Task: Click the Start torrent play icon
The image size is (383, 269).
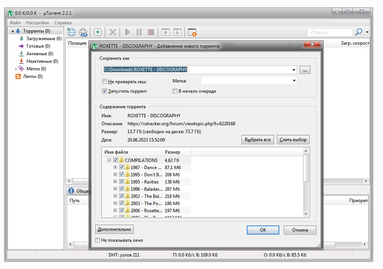Action: coord(127,32)
